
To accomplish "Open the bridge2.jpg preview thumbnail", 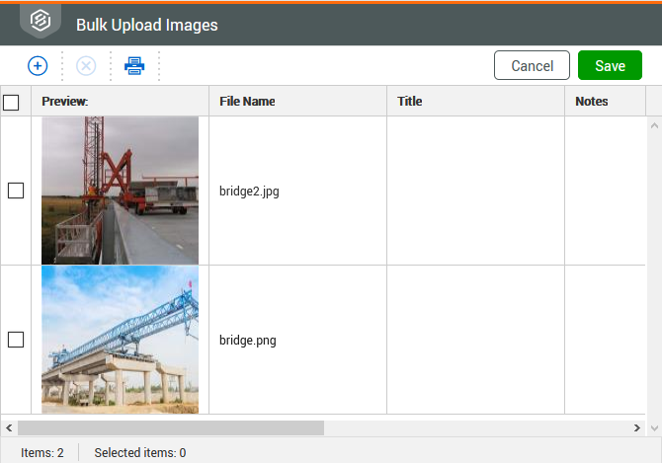I will click(x=120, y=191).
